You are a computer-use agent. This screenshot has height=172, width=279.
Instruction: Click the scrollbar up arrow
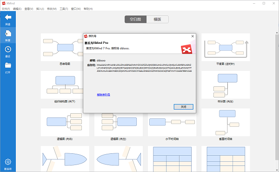point(277,33)
